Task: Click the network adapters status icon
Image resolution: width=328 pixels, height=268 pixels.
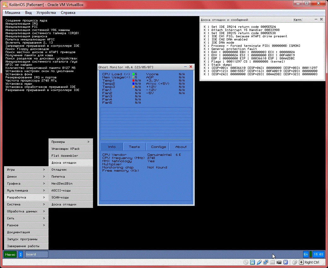Action: coord(266,262)
